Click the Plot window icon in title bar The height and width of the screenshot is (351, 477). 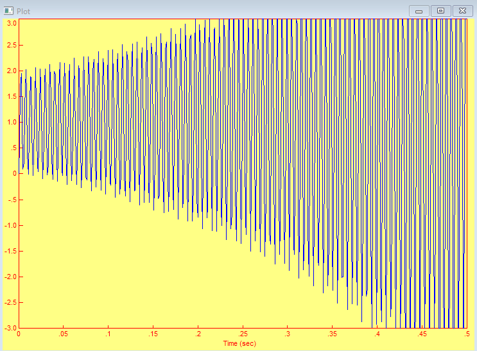pos(8,11)
